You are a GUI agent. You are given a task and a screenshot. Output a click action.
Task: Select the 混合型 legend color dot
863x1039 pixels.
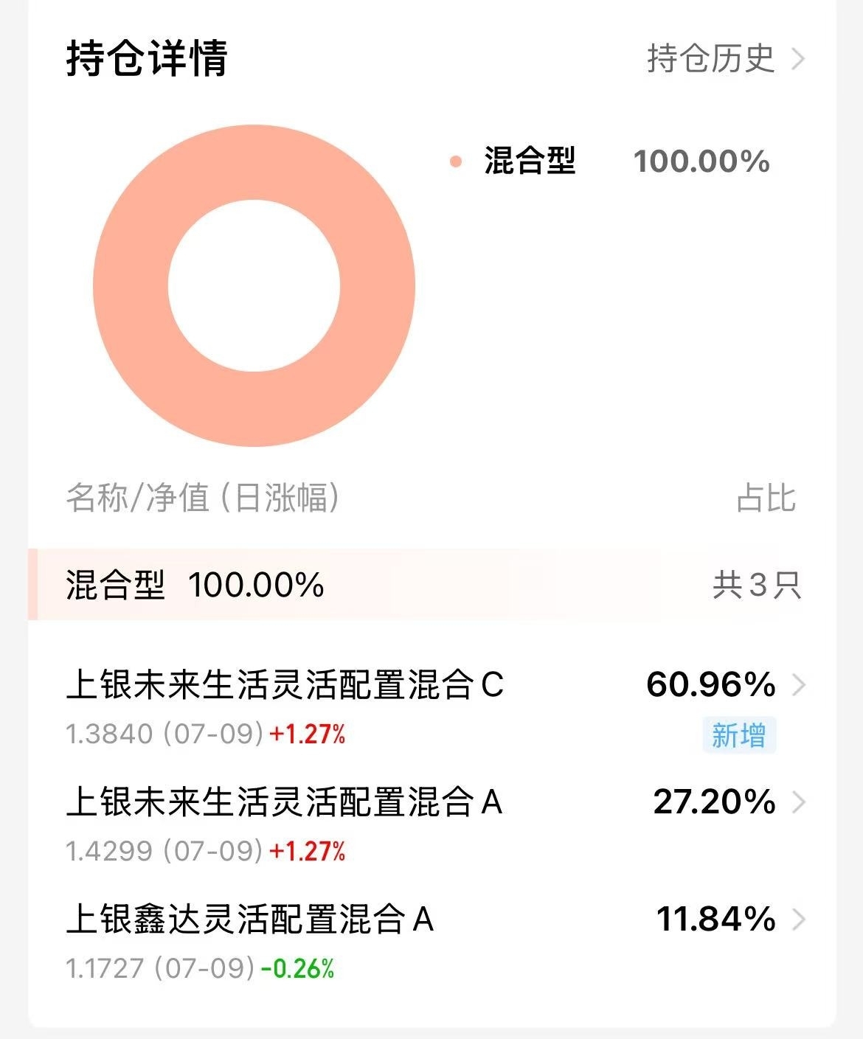(456, 161)
